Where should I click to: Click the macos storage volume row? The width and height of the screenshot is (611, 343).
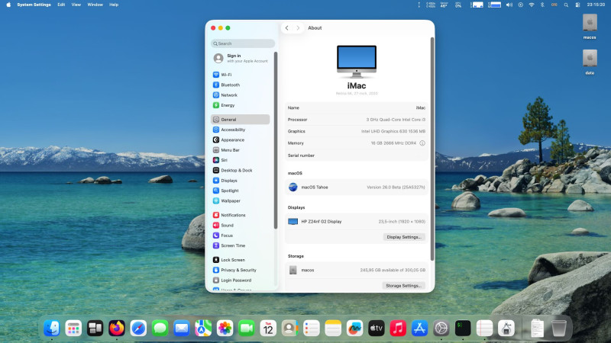(x=357, y=270)
